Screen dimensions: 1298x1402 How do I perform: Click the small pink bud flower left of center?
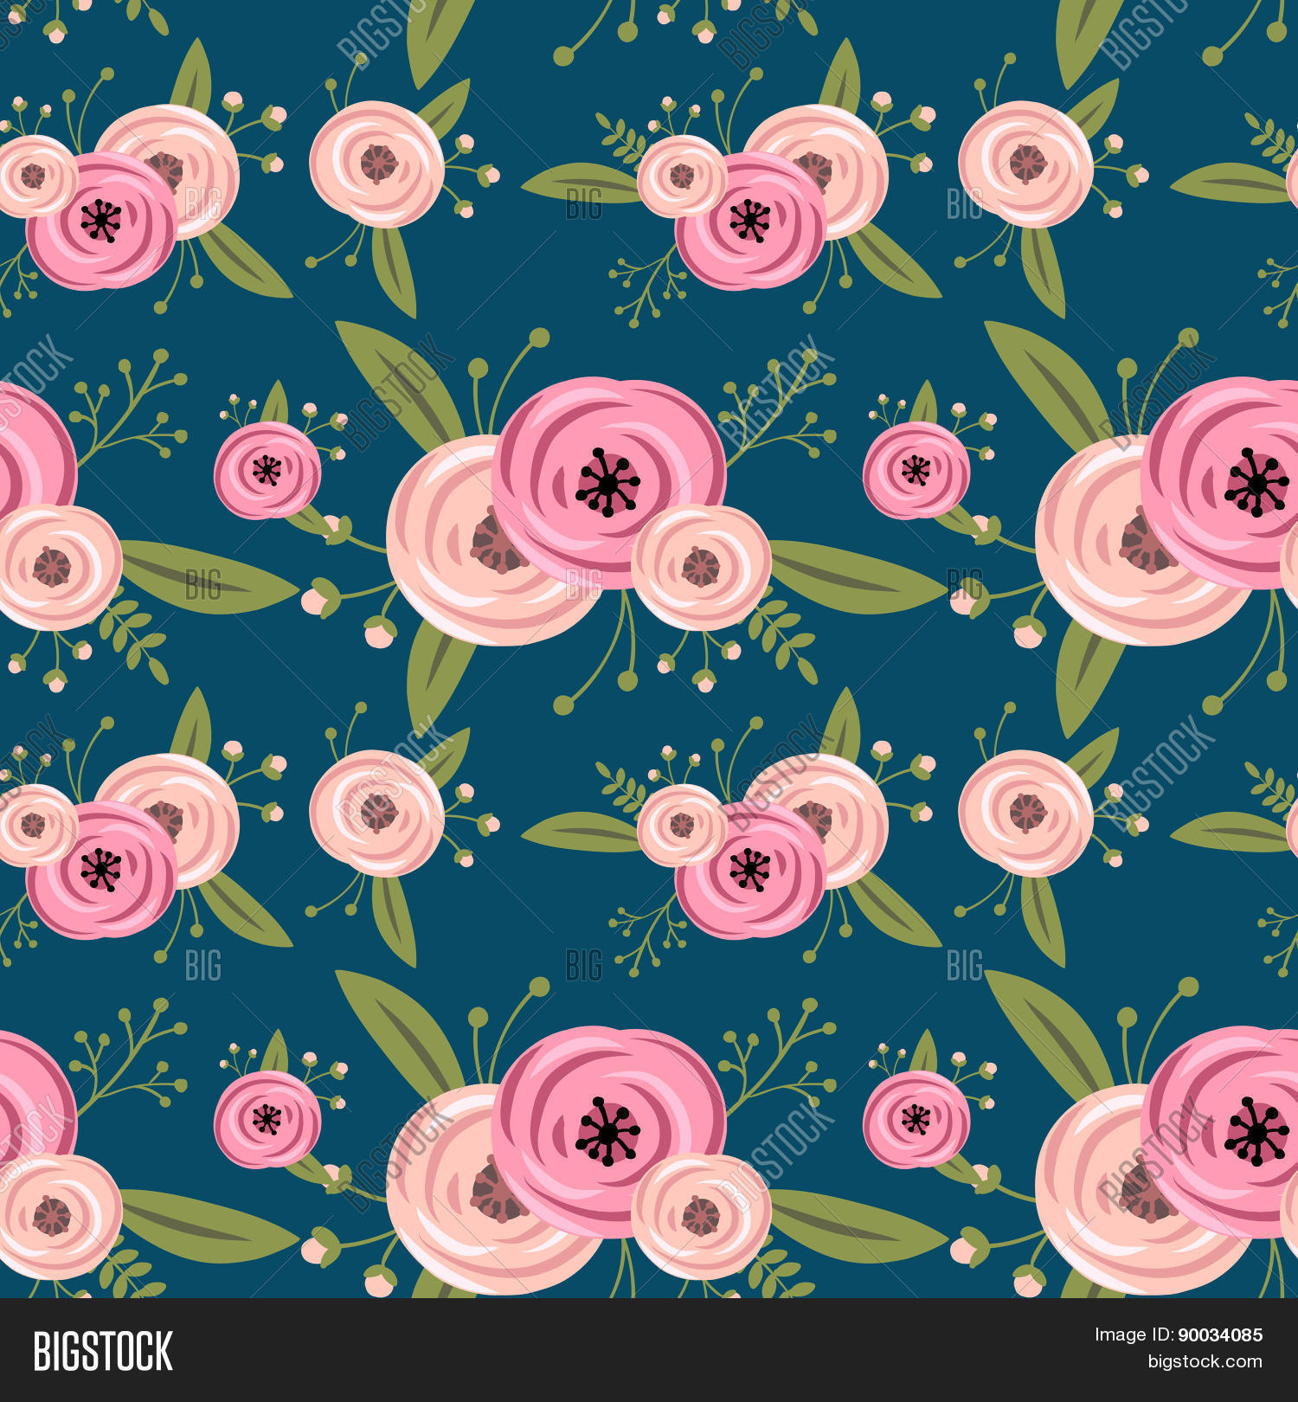(267, 470)
